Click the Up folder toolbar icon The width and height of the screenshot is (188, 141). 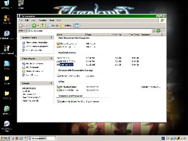[42, 26]
